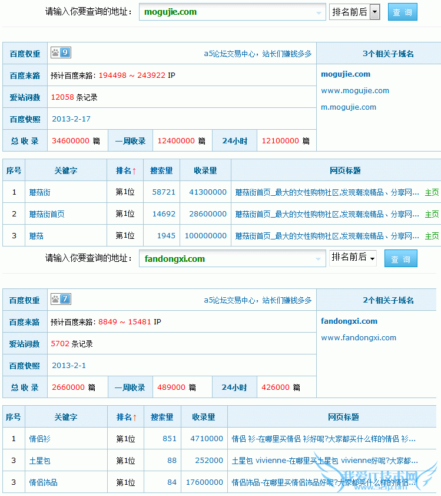Open the 排名前后 dropdown beside mogujie.com
This screenshot has height=496, width=441.
click(x=354, y=12)
